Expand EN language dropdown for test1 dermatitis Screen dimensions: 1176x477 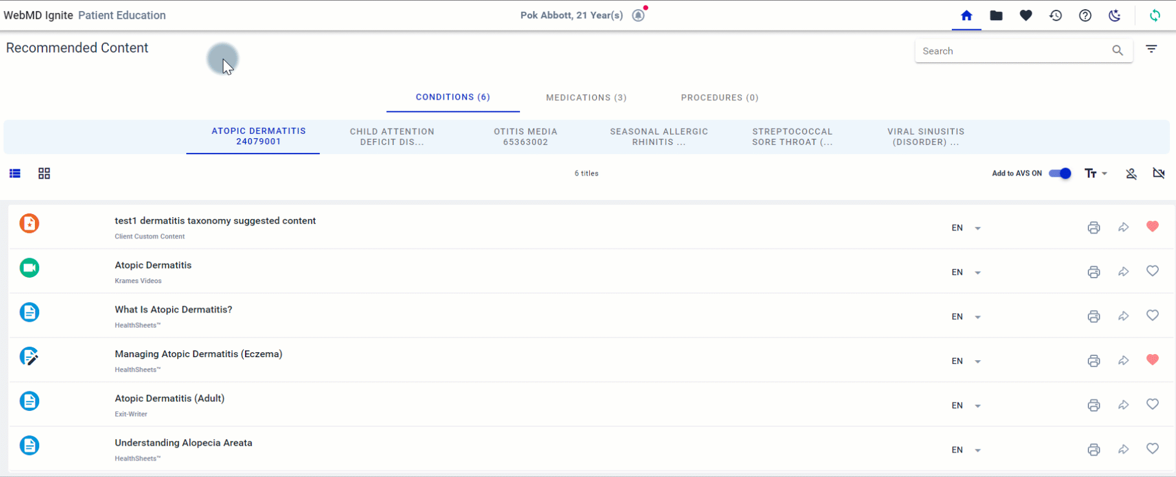[978, 228]
